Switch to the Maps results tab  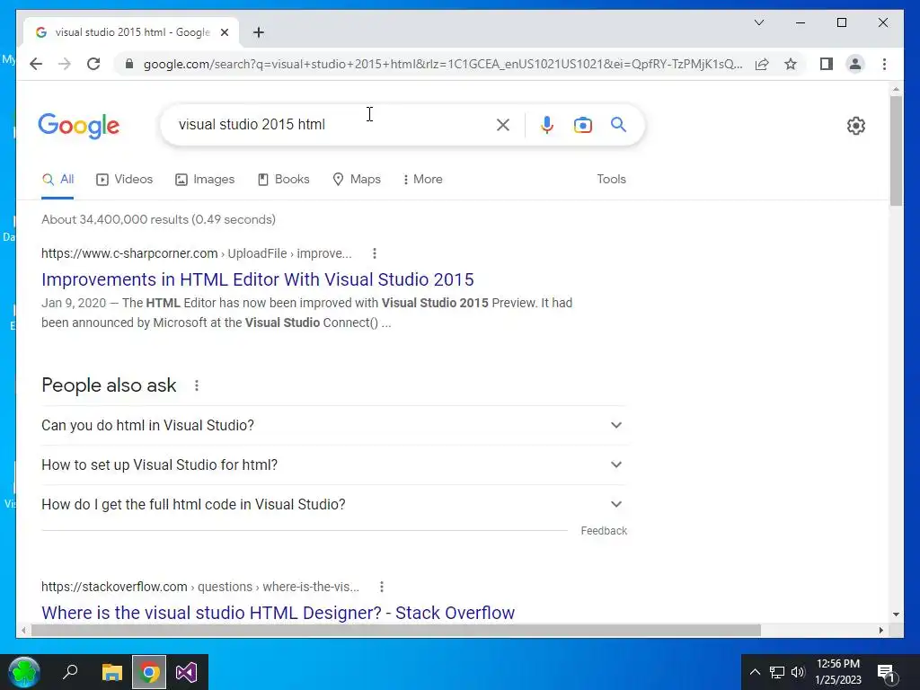coord(357,180)
